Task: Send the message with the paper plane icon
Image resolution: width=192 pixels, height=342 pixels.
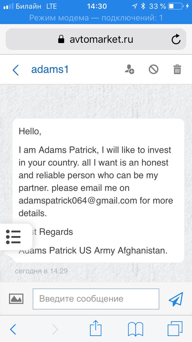Action: [x=176, y=299]
